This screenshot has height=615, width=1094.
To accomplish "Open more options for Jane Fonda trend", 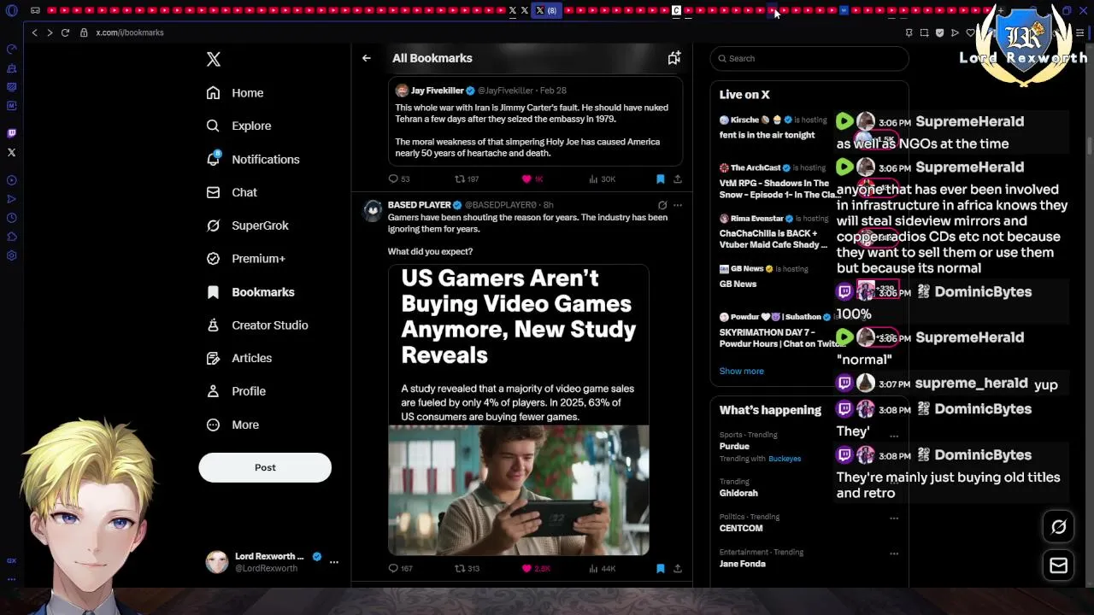I will [x=894, y=553].
